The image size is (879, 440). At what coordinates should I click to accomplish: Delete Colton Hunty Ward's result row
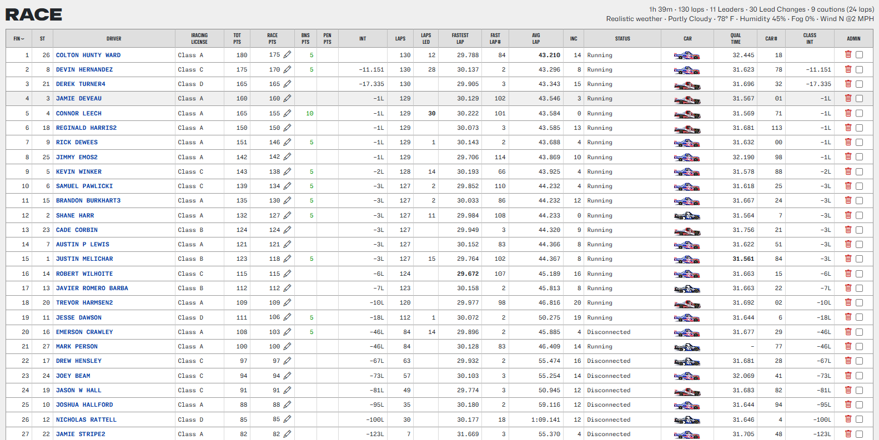tap(848, 54)
